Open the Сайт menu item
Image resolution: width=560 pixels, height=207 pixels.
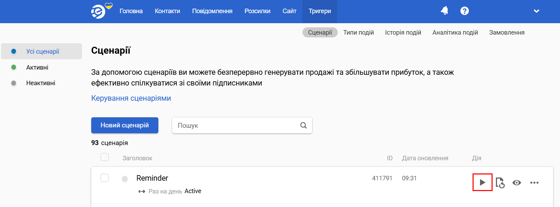(289, 11)
